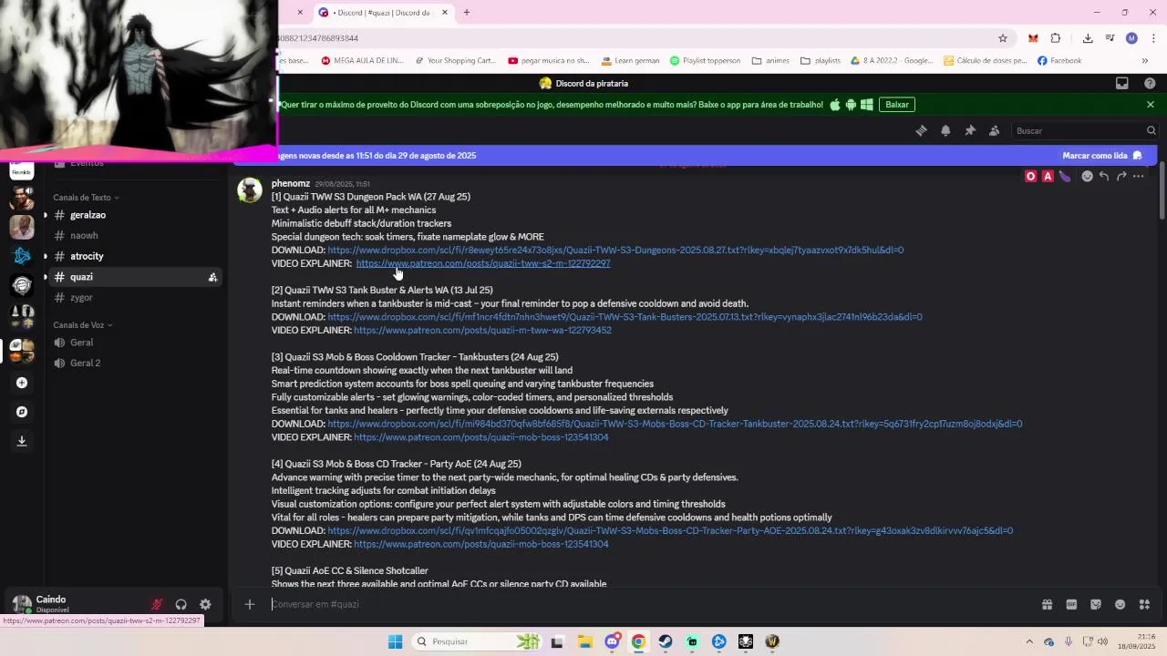This screenshot has width=1167, height=656.
Task: Show hidden system tray icons chevron
Action: click(x=1029, y=641)
